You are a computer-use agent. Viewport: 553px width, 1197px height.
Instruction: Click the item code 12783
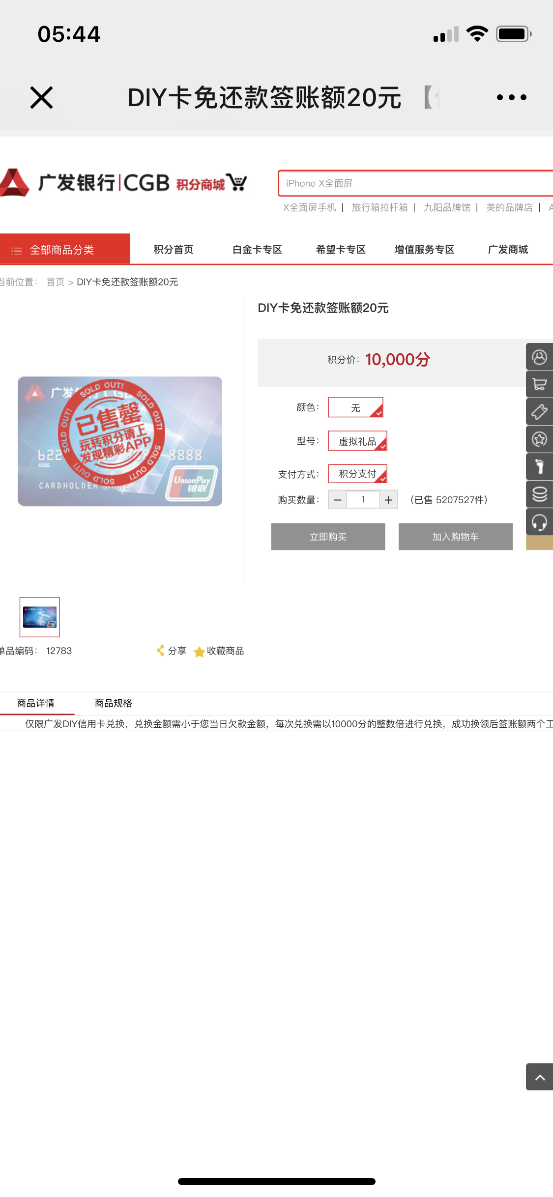[x=59, y=651]
